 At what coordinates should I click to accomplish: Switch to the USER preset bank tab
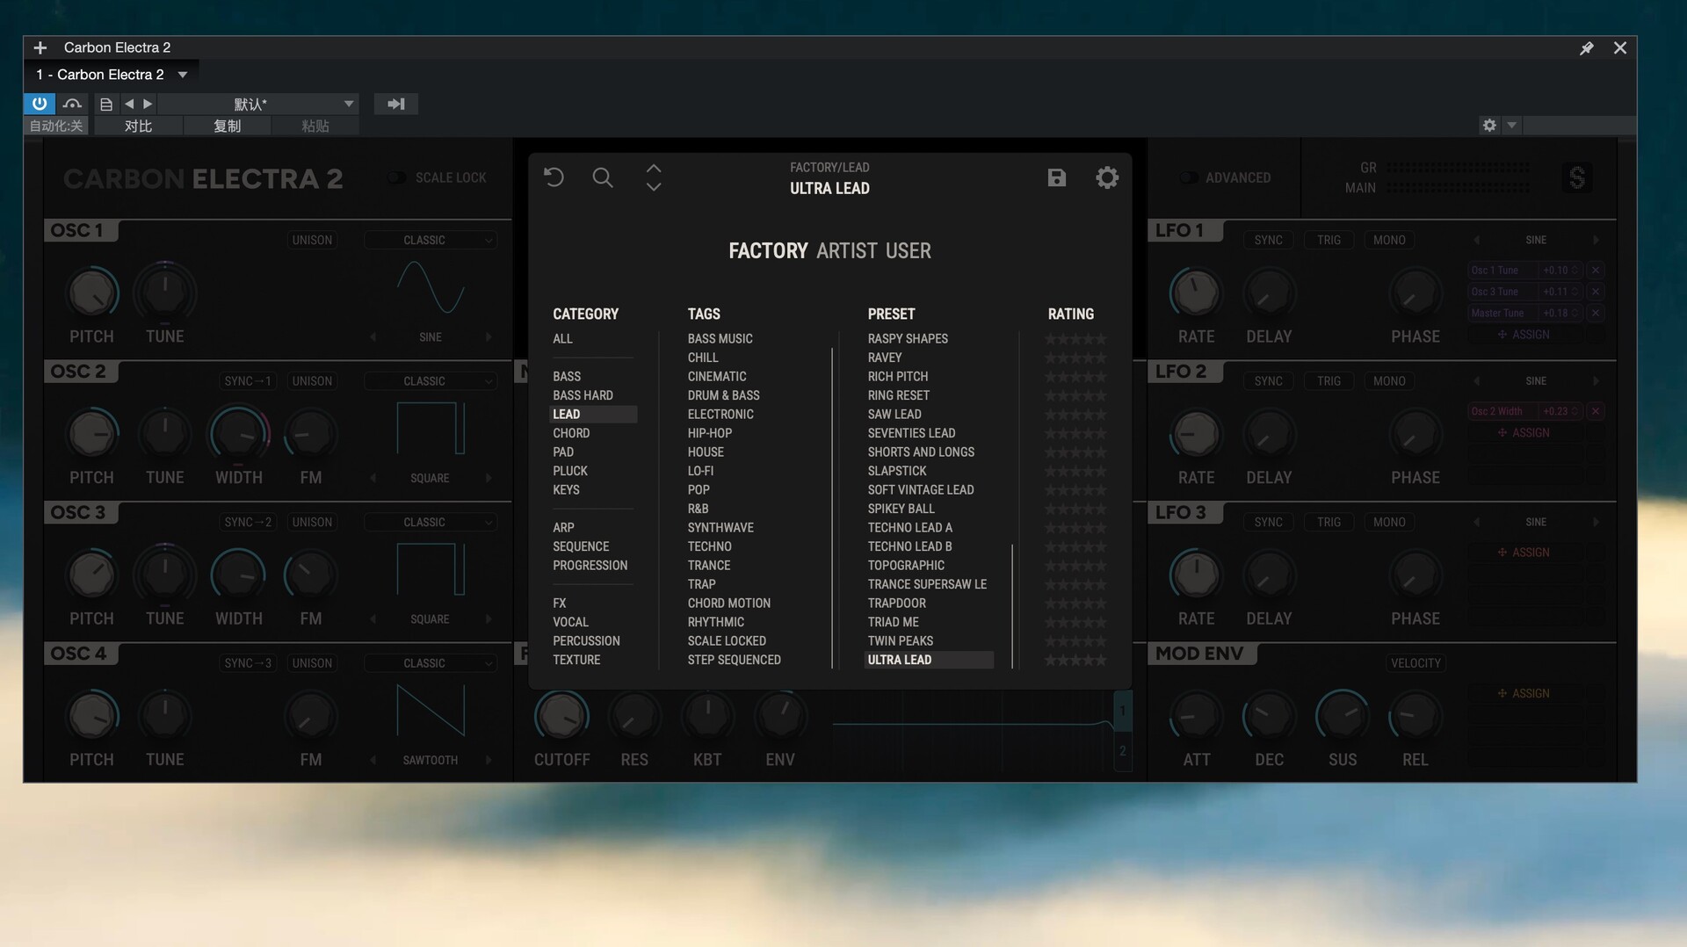pos(909,251)
